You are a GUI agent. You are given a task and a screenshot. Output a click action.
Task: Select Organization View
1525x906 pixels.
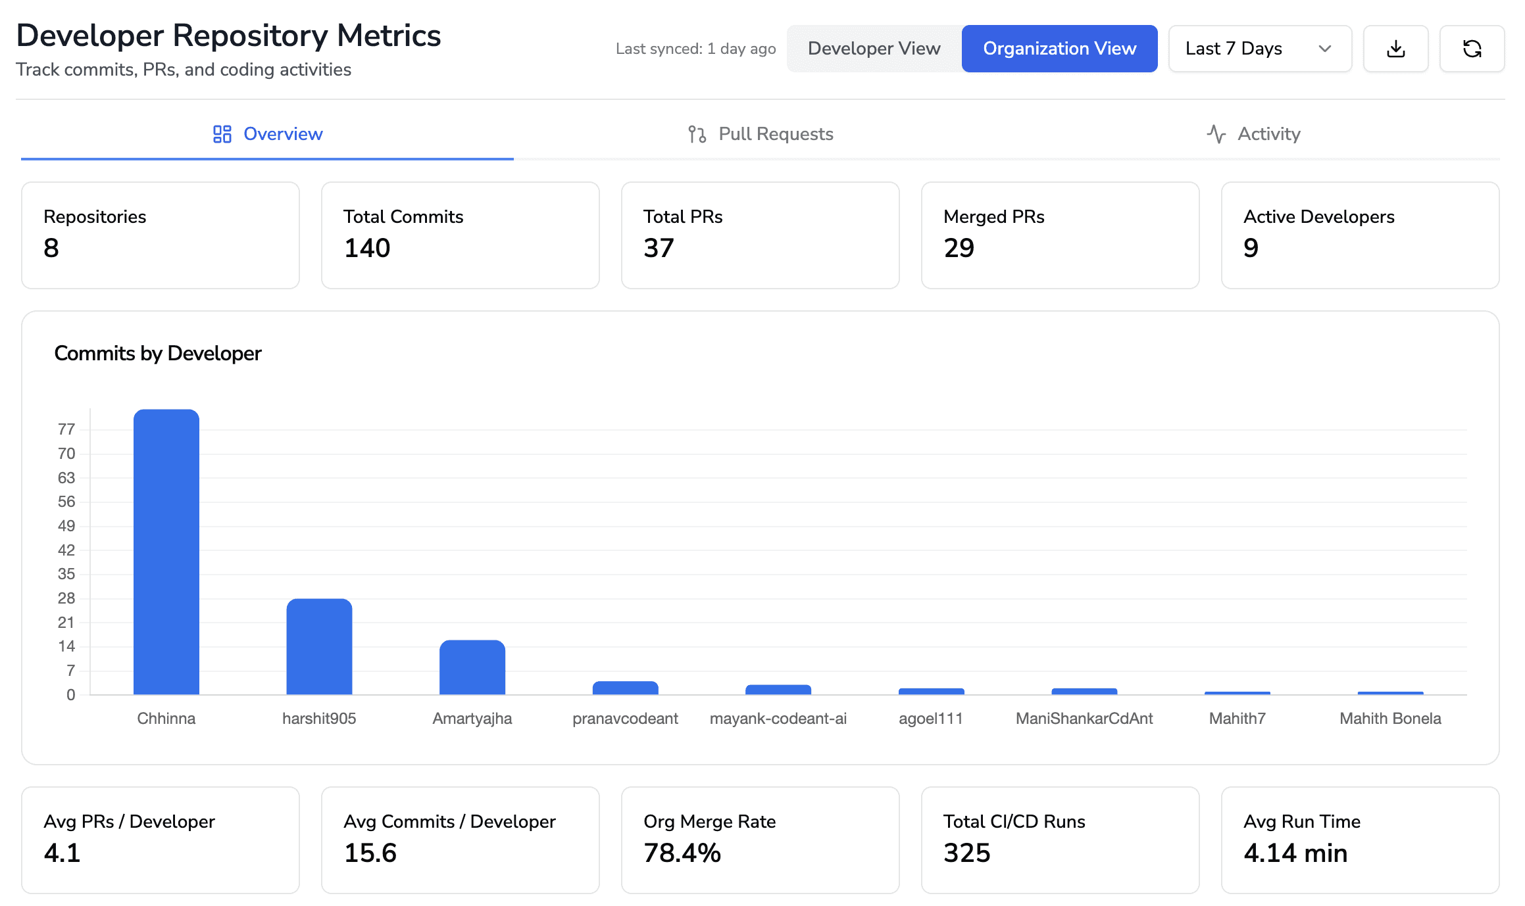1059,48
